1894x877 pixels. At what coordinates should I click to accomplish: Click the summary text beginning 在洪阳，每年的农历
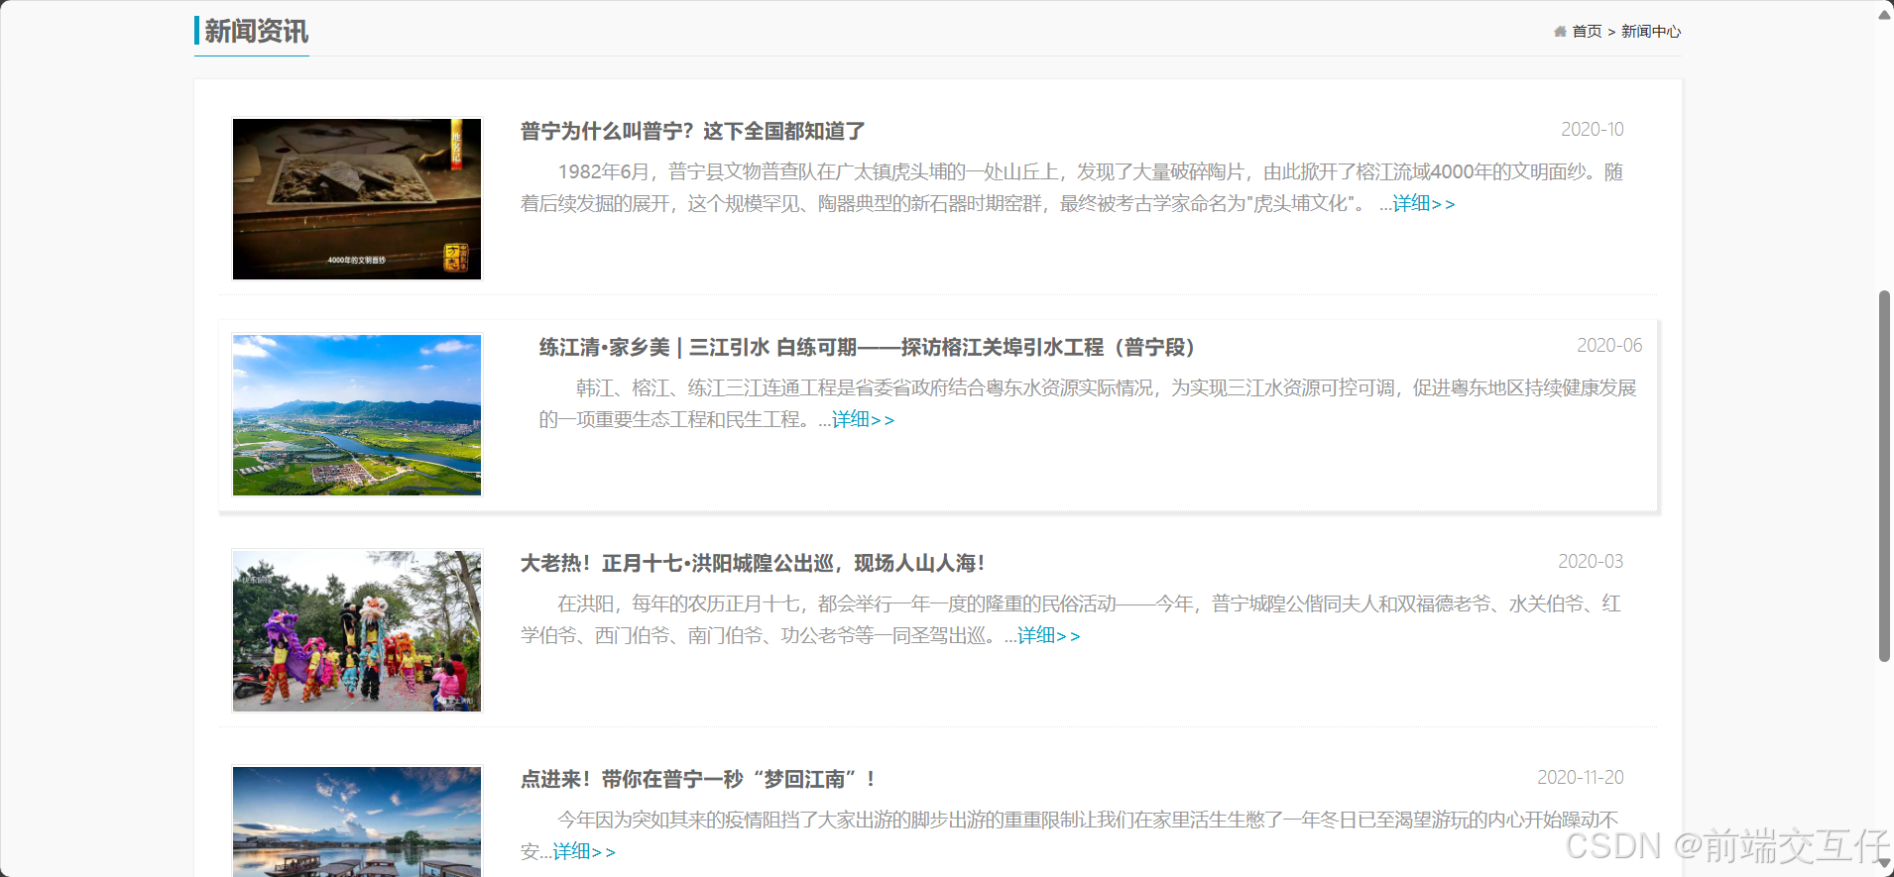click(1071, 619)
